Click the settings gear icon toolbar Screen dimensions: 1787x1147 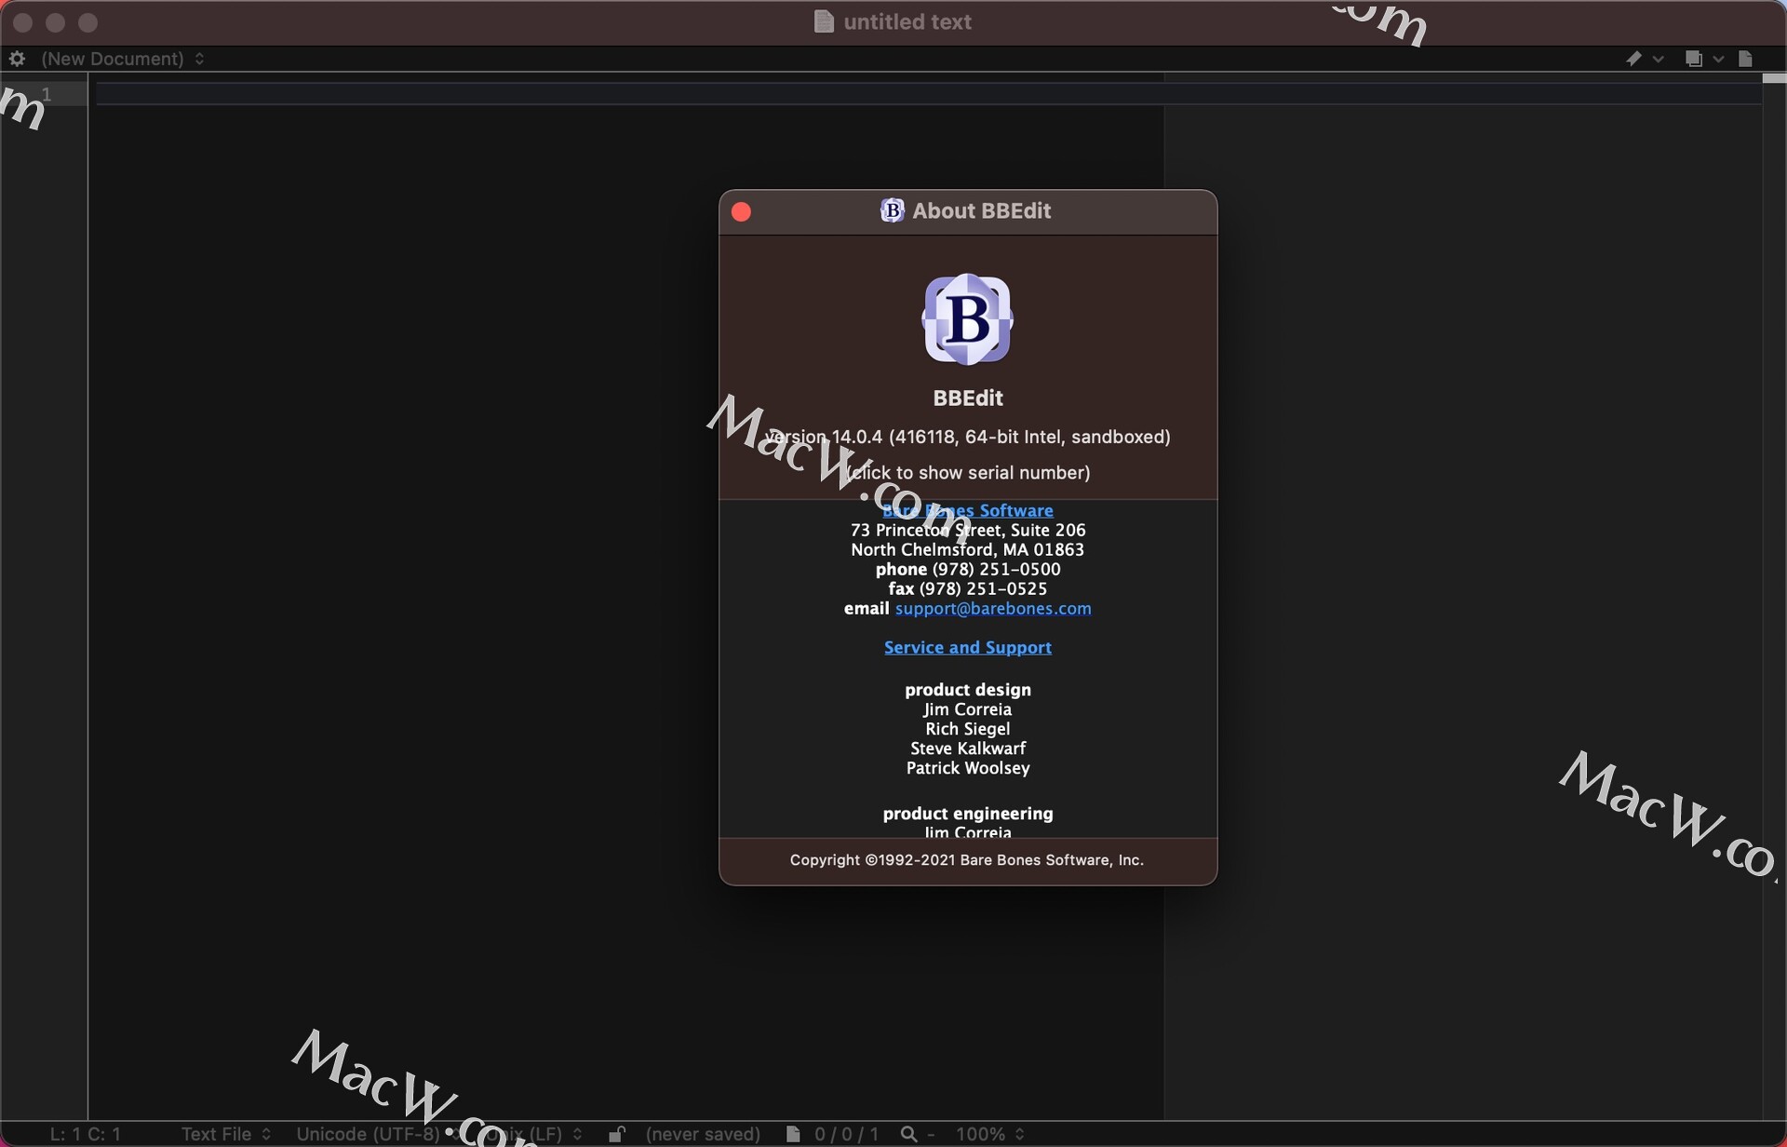tap(17, 58)
